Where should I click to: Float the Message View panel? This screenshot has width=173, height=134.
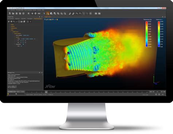click(x=39, y=72)
